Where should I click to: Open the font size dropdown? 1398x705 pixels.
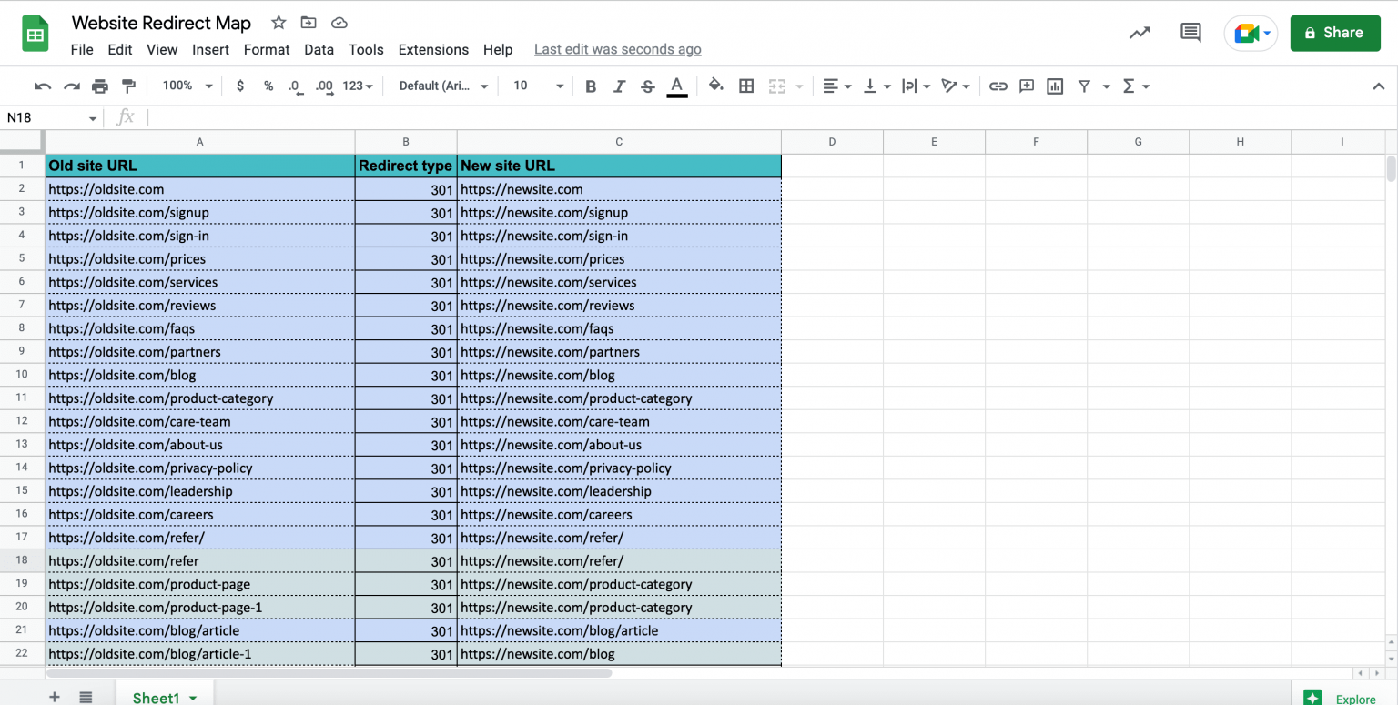point(538,86)
